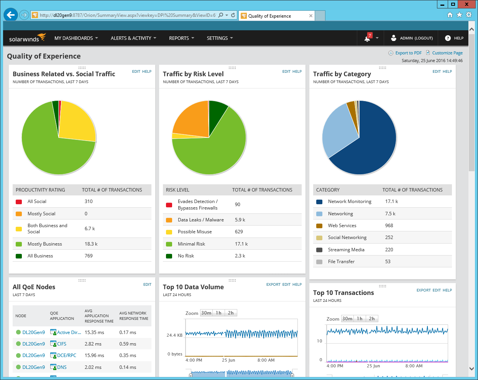478x380 pixels.
Task: Click the admin user icon
Action: click(x=393, y=38)
